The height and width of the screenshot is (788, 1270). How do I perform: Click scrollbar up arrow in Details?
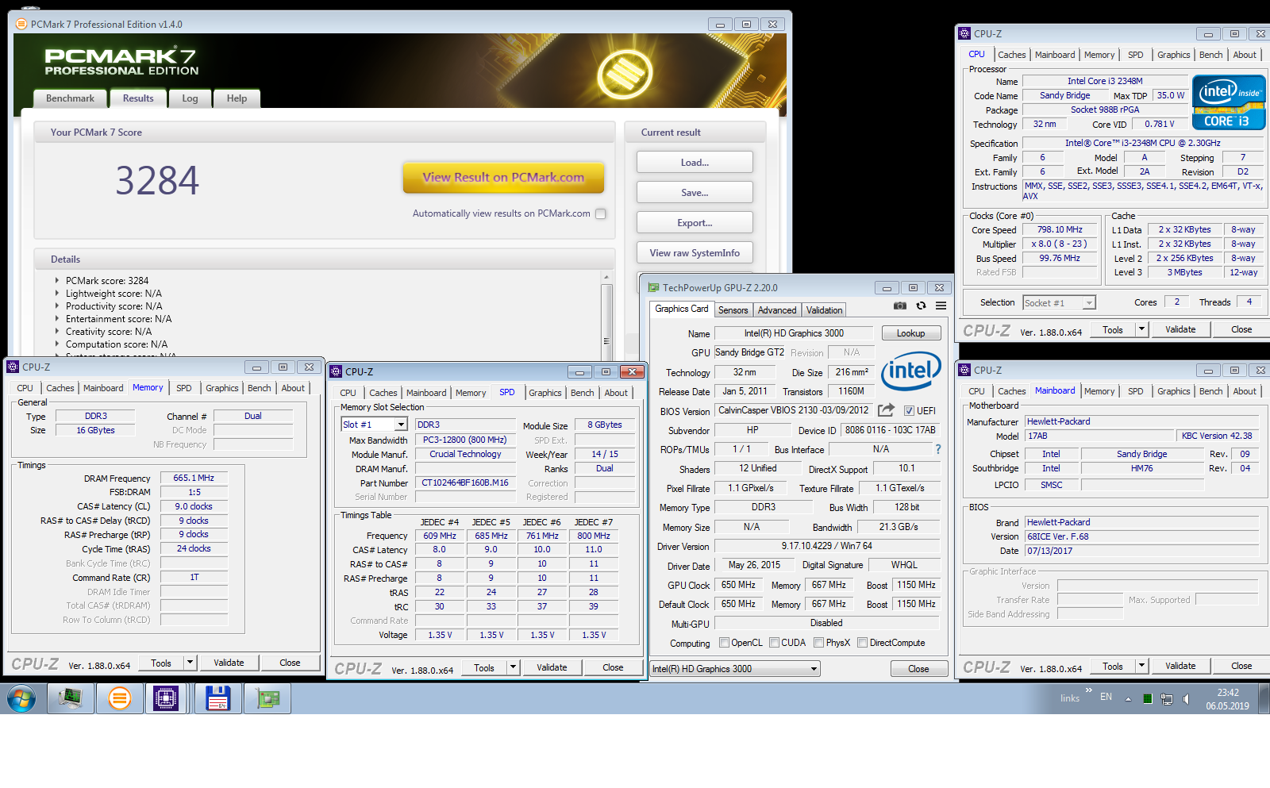[x=606, y=278]
